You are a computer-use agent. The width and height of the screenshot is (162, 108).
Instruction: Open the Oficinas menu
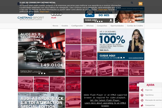(x=90, y=26)
